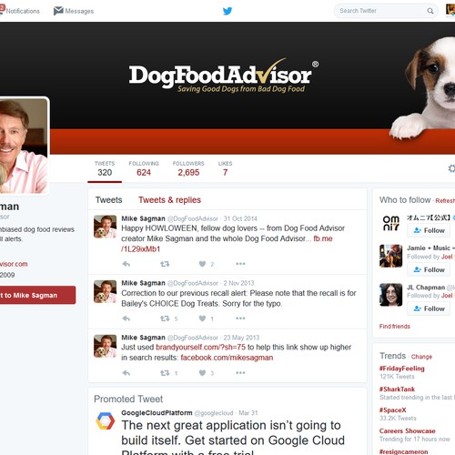This screenshot has width=455, height=455.
Task: Open facebook.com/mikesagman link
Action: pyautogui.click(x=227, y=358)
